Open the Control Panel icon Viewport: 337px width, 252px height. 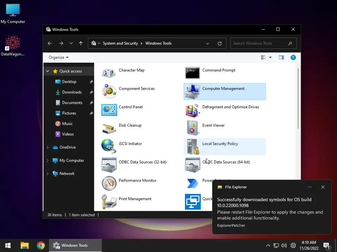click(109, 110)
